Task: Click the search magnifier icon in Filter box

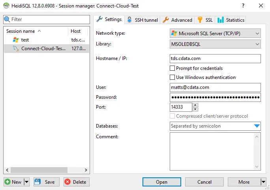Action: tap(7, 19)
